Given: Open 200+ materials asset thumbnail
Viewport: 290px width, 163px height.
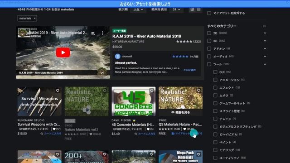Looking at the screenshot, I should (x=87, y=157).
